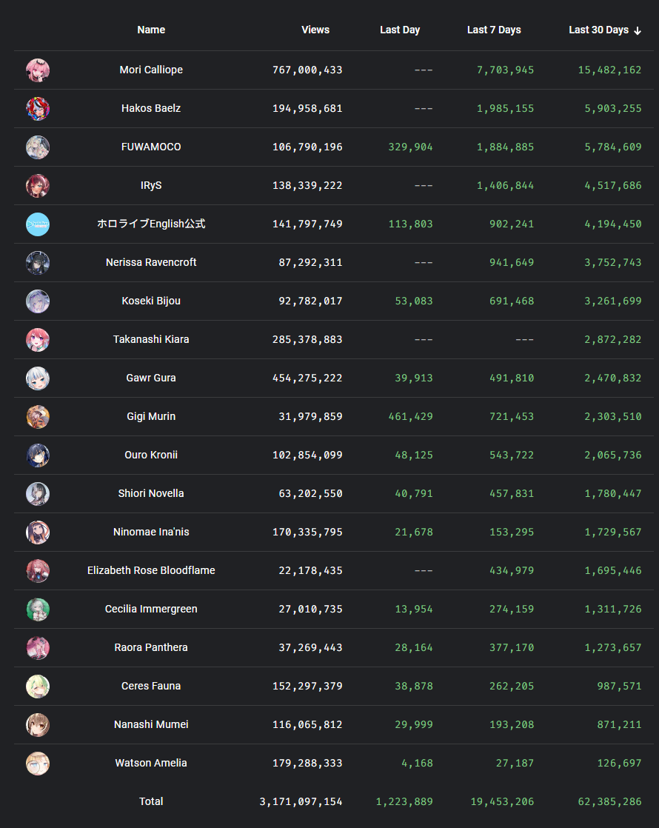Screen dimensions: 659x828
Task: Click Watson Amelia's avatar icon
Action: click(x=38, y=764)
